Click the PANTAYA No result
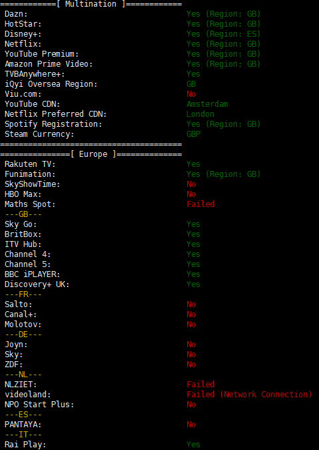This screenshot has width=319, height=450. (191, 425)
